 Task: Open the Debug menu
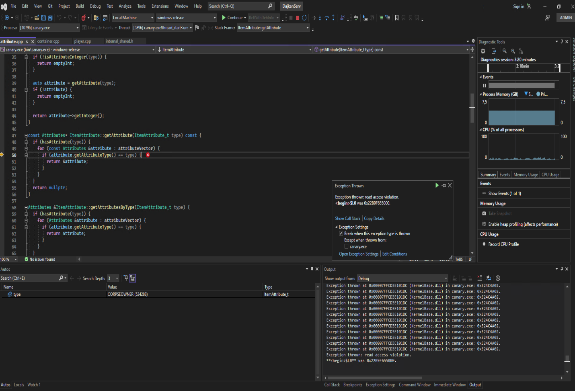pyautogui.click(x=95, y=6)
